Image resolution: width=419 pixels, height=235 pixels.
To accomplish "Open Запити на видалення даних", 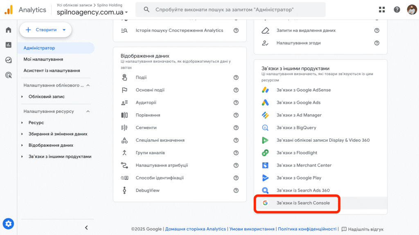I will 320,30.
